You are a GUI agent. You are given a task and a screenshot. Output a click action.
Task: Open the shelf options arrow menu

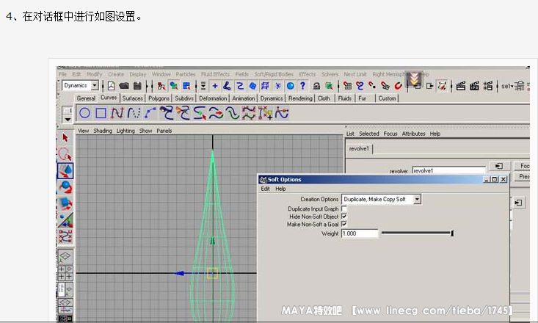pyautogui.click(x=68, y=117)
